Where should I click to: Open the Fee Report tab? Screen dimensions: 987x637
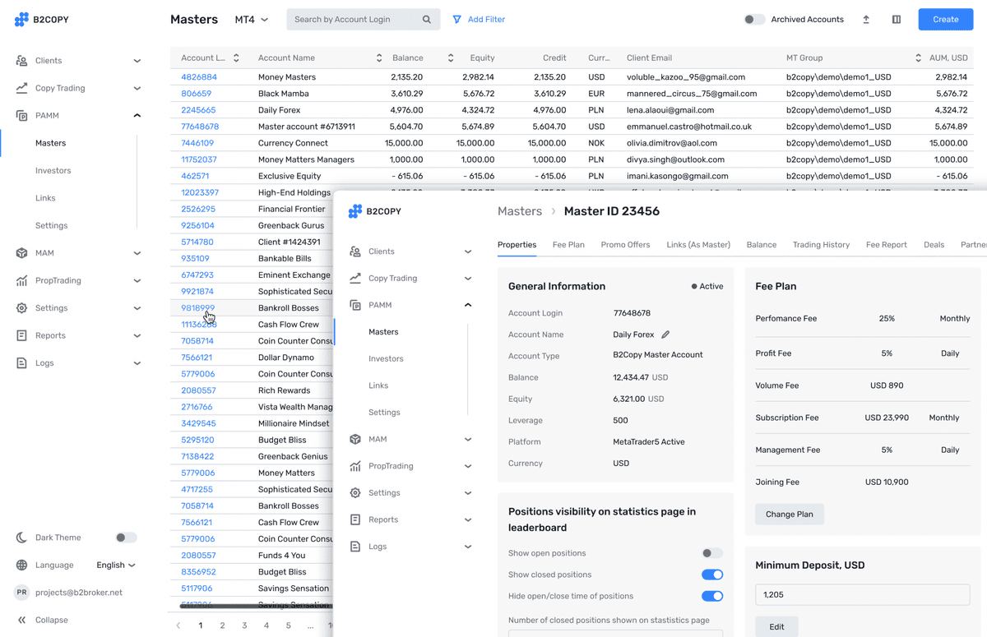coord(886,244)
